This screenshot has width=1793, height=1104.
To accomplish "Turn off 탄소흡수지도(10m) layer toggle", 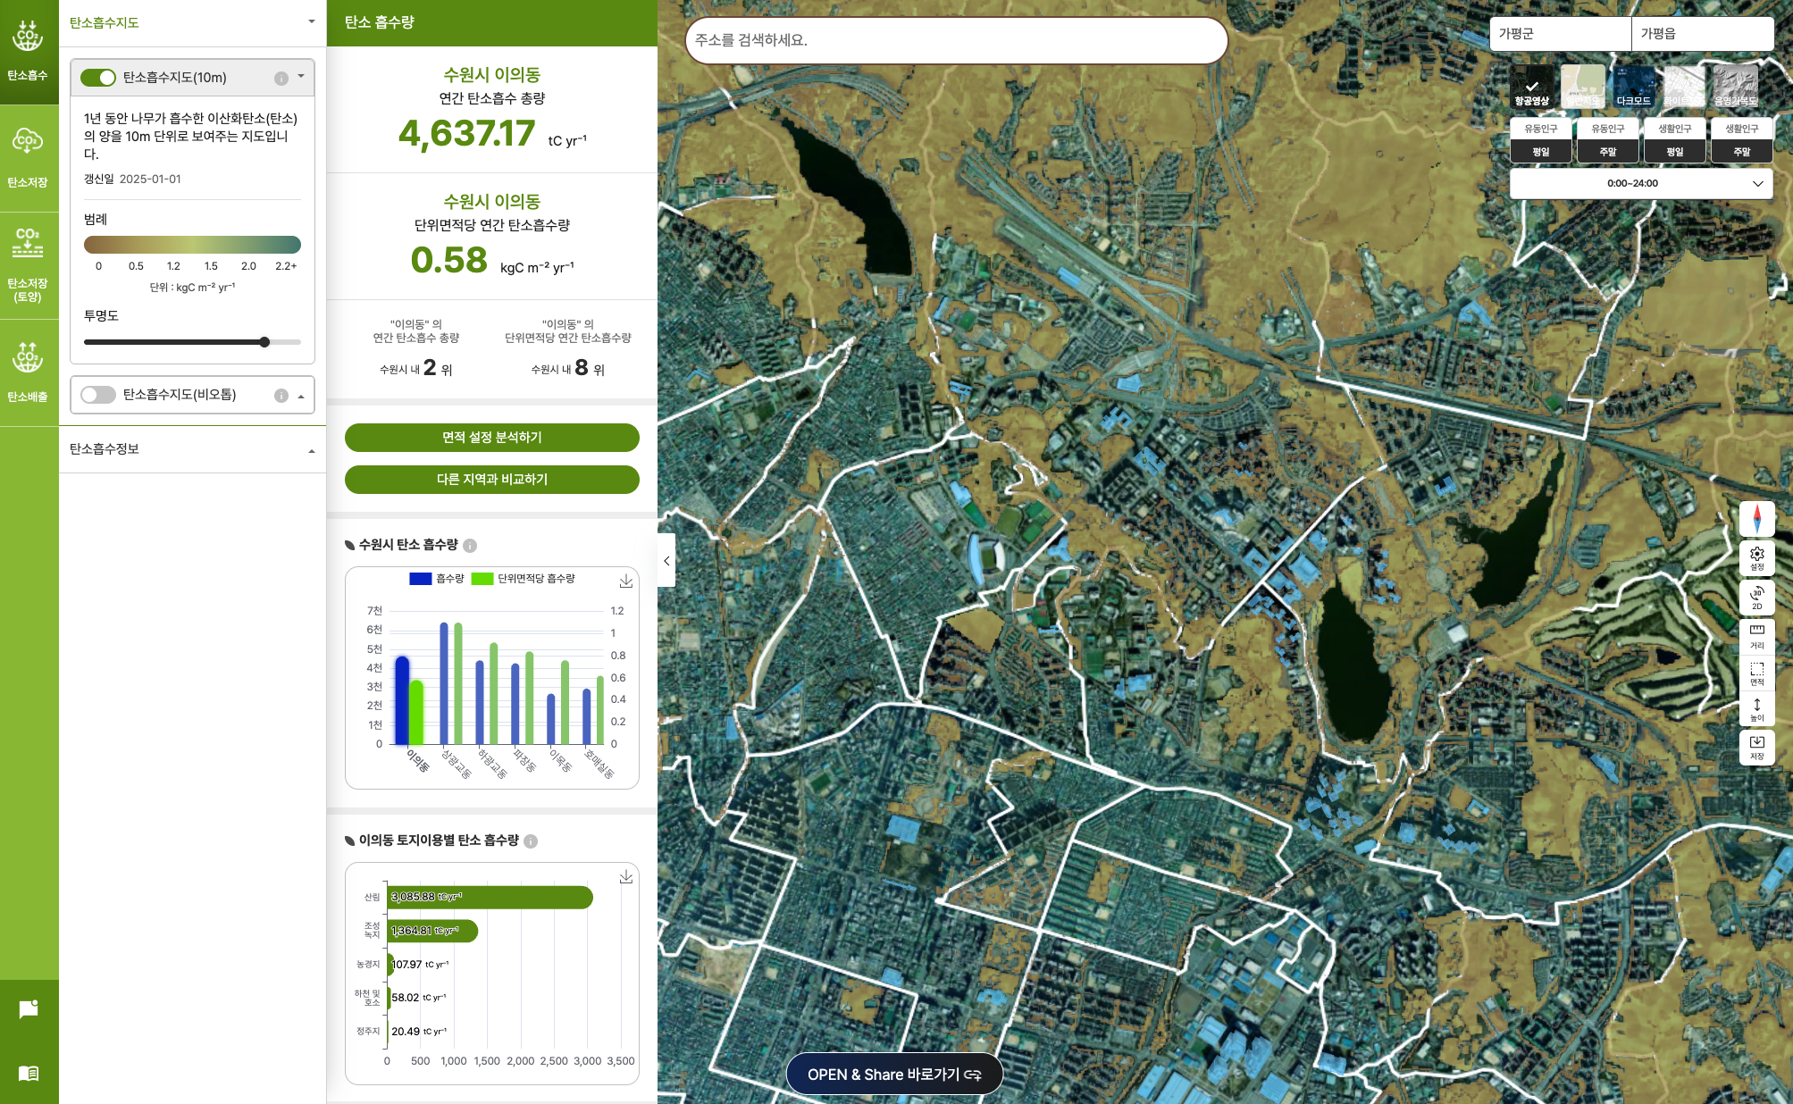I will tap(98, 78).
